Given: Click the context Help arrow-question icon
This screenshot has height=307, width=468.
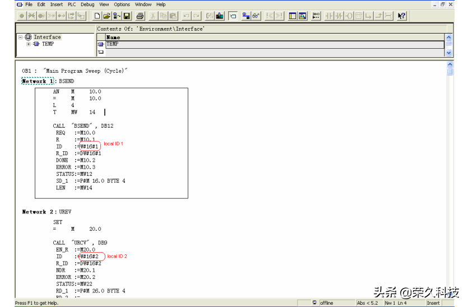Looking at the screenshot, I should pyautogui.click(x=401, y=16).
